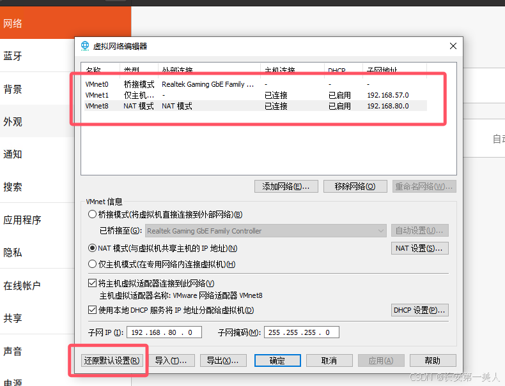The image size is (505, 386).
Task: Click 还原默认设置(R) button
Action: [112, 360]
